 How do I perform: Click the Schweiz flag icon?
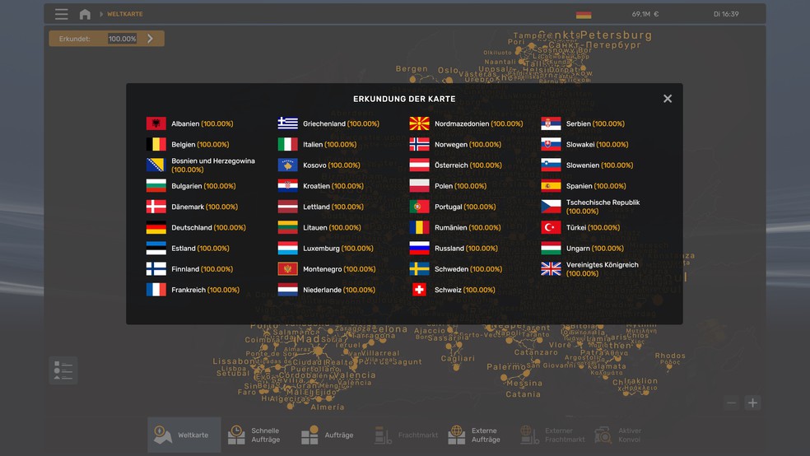[419, 290]
